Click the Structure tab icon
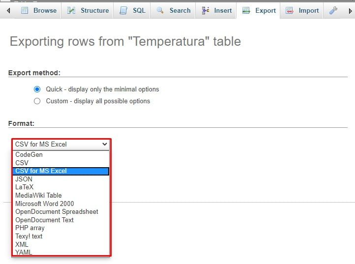 click(72, 10)
